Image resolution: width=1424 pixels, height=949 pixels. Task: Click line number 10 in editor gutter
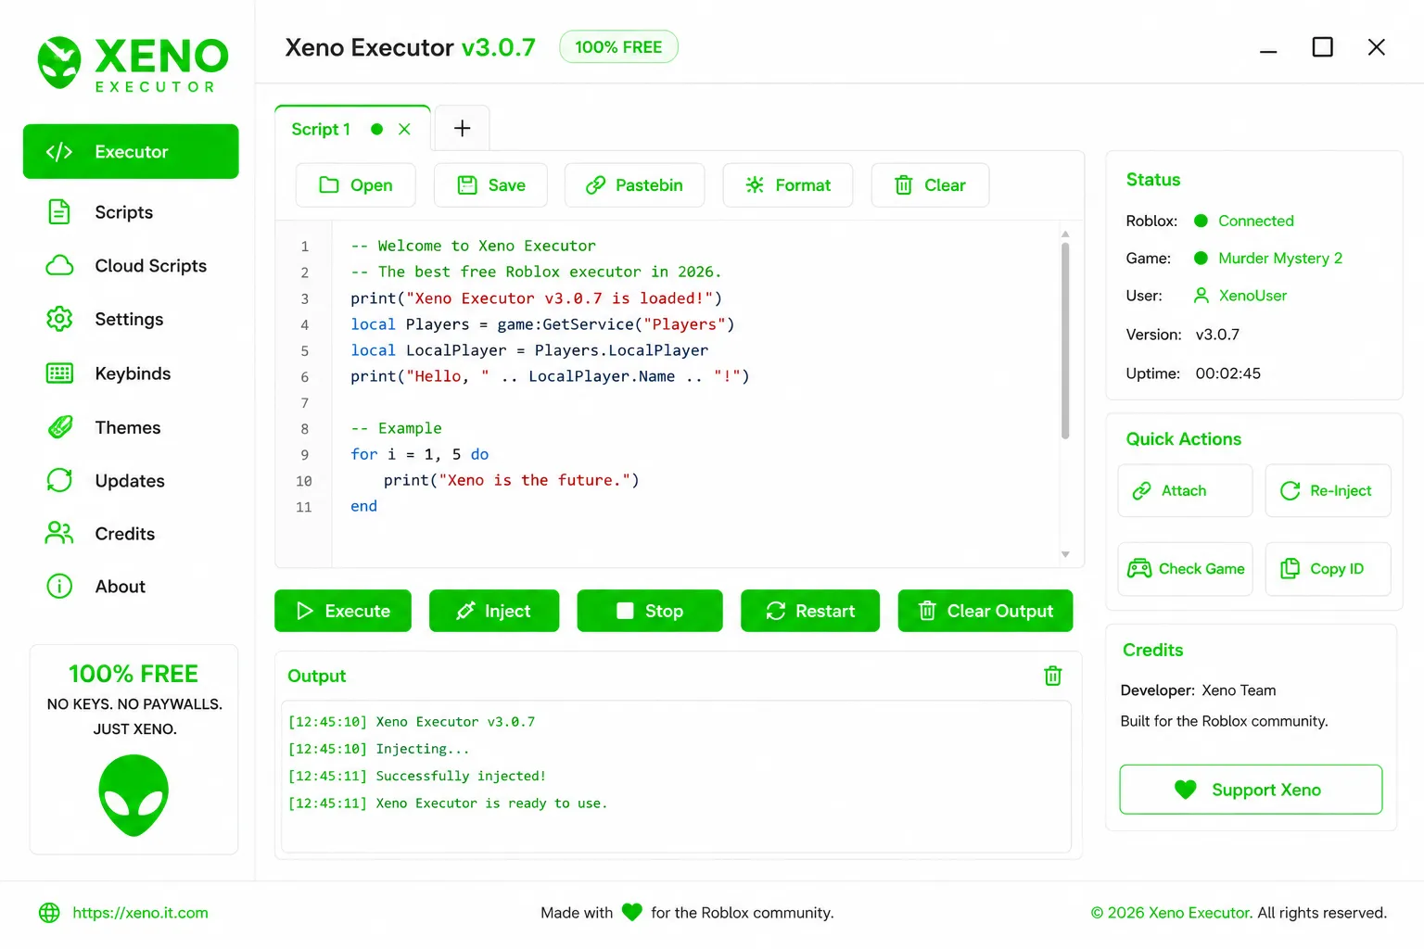coord(304,481)
